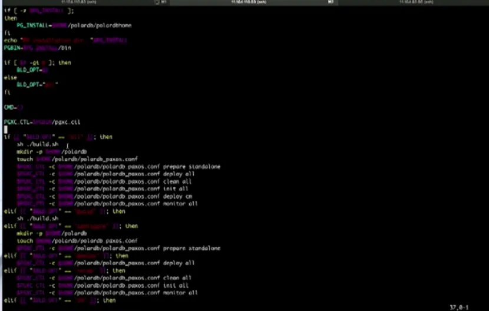Click the 'if [ -z' line

tap(39, 10)
